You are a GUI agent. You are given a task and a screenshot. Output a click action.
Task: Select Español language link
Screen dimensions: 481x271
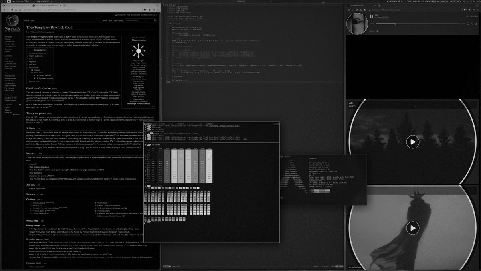(7, 107)
